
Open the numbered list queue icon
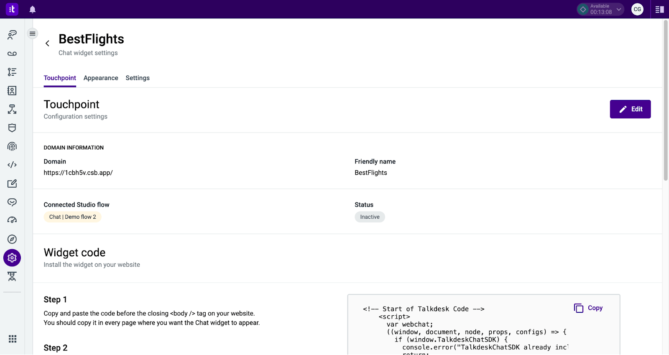[x=12, y=72]
